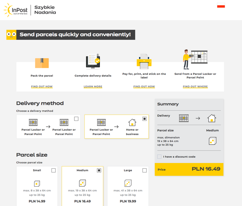Click the 'Summary' panel heading
Image resolution: width=242 pixels, height=206 pixels.
(x=168, y=104)
